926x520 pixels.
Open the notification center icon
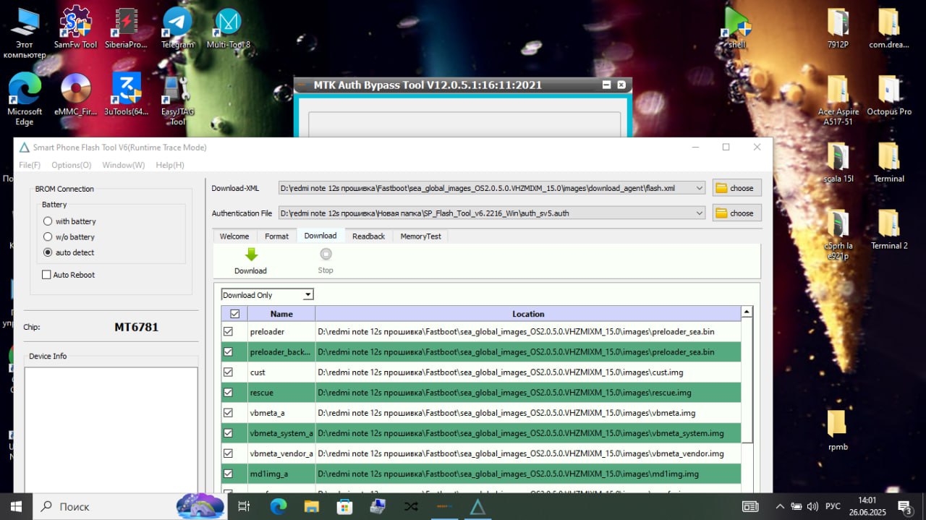pos(904,506)
